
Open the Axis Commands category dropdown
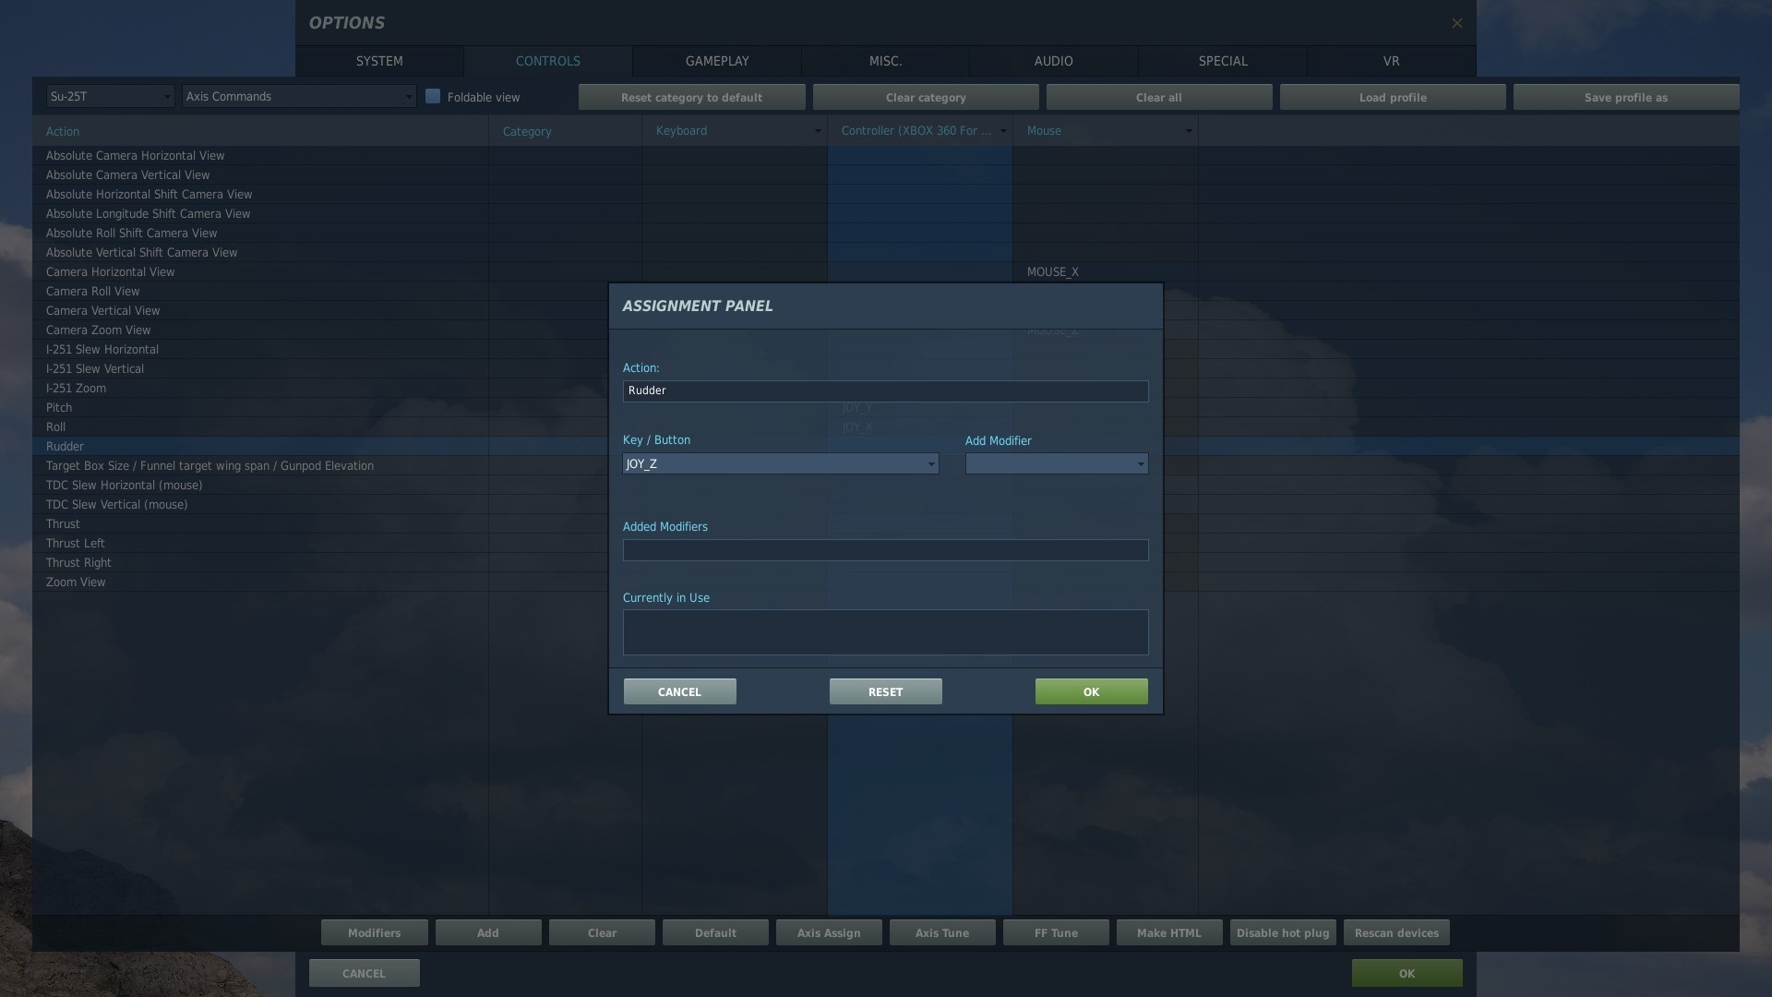(298, 96)
